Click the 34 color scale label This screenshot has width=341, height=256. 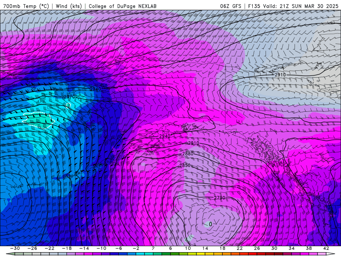[x=292, y=248]
